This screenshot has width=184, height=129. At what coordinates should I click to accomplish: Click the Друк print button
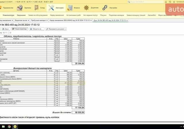pyautogui.click(x=6, y=29)
